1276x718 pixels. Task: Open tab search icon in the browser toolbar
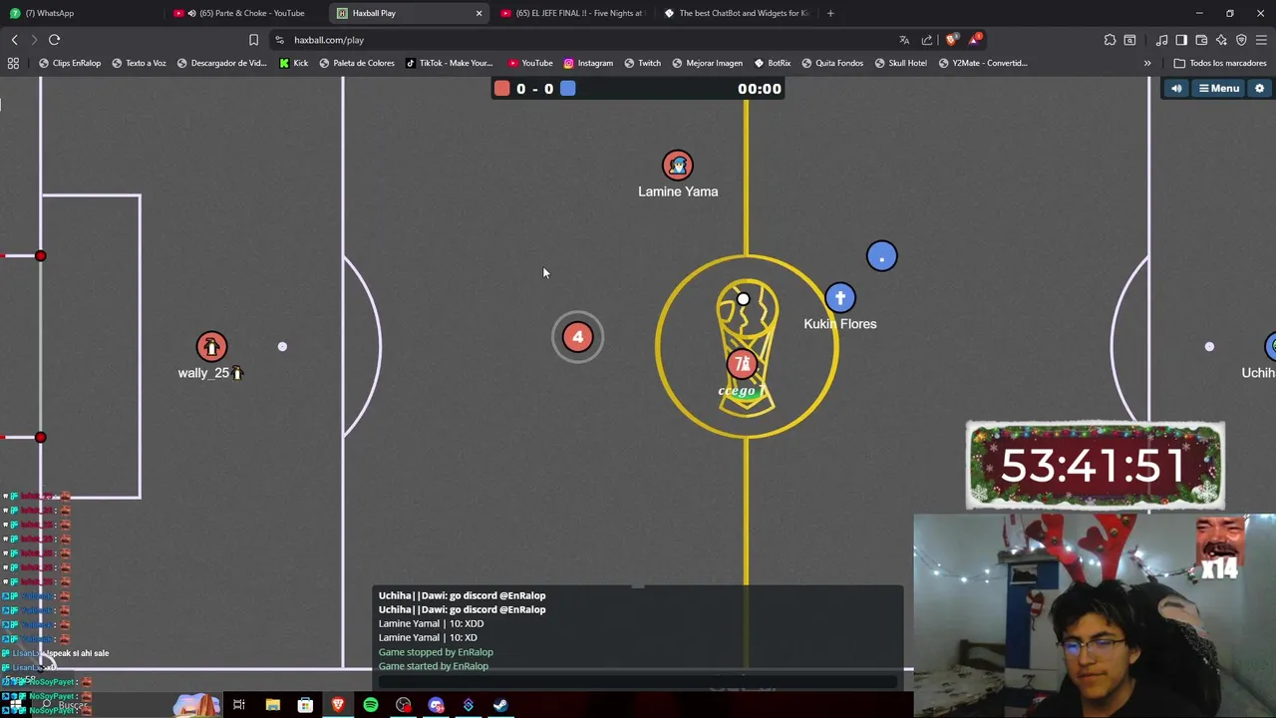click(x=1129, y=40)
